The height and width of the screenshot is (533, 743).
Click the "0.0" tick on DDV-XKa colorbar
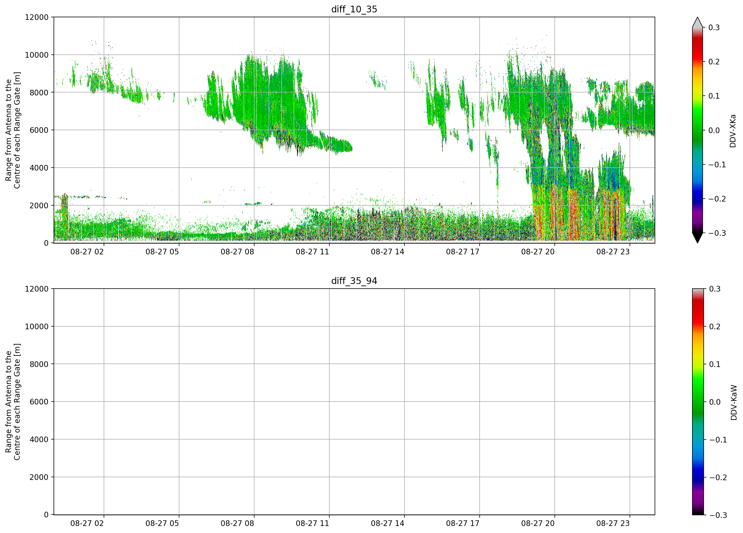(714, 130)
